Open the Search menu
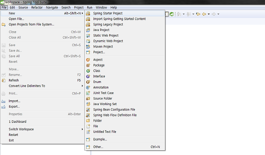The image size is (265, 155). point(66,7)
